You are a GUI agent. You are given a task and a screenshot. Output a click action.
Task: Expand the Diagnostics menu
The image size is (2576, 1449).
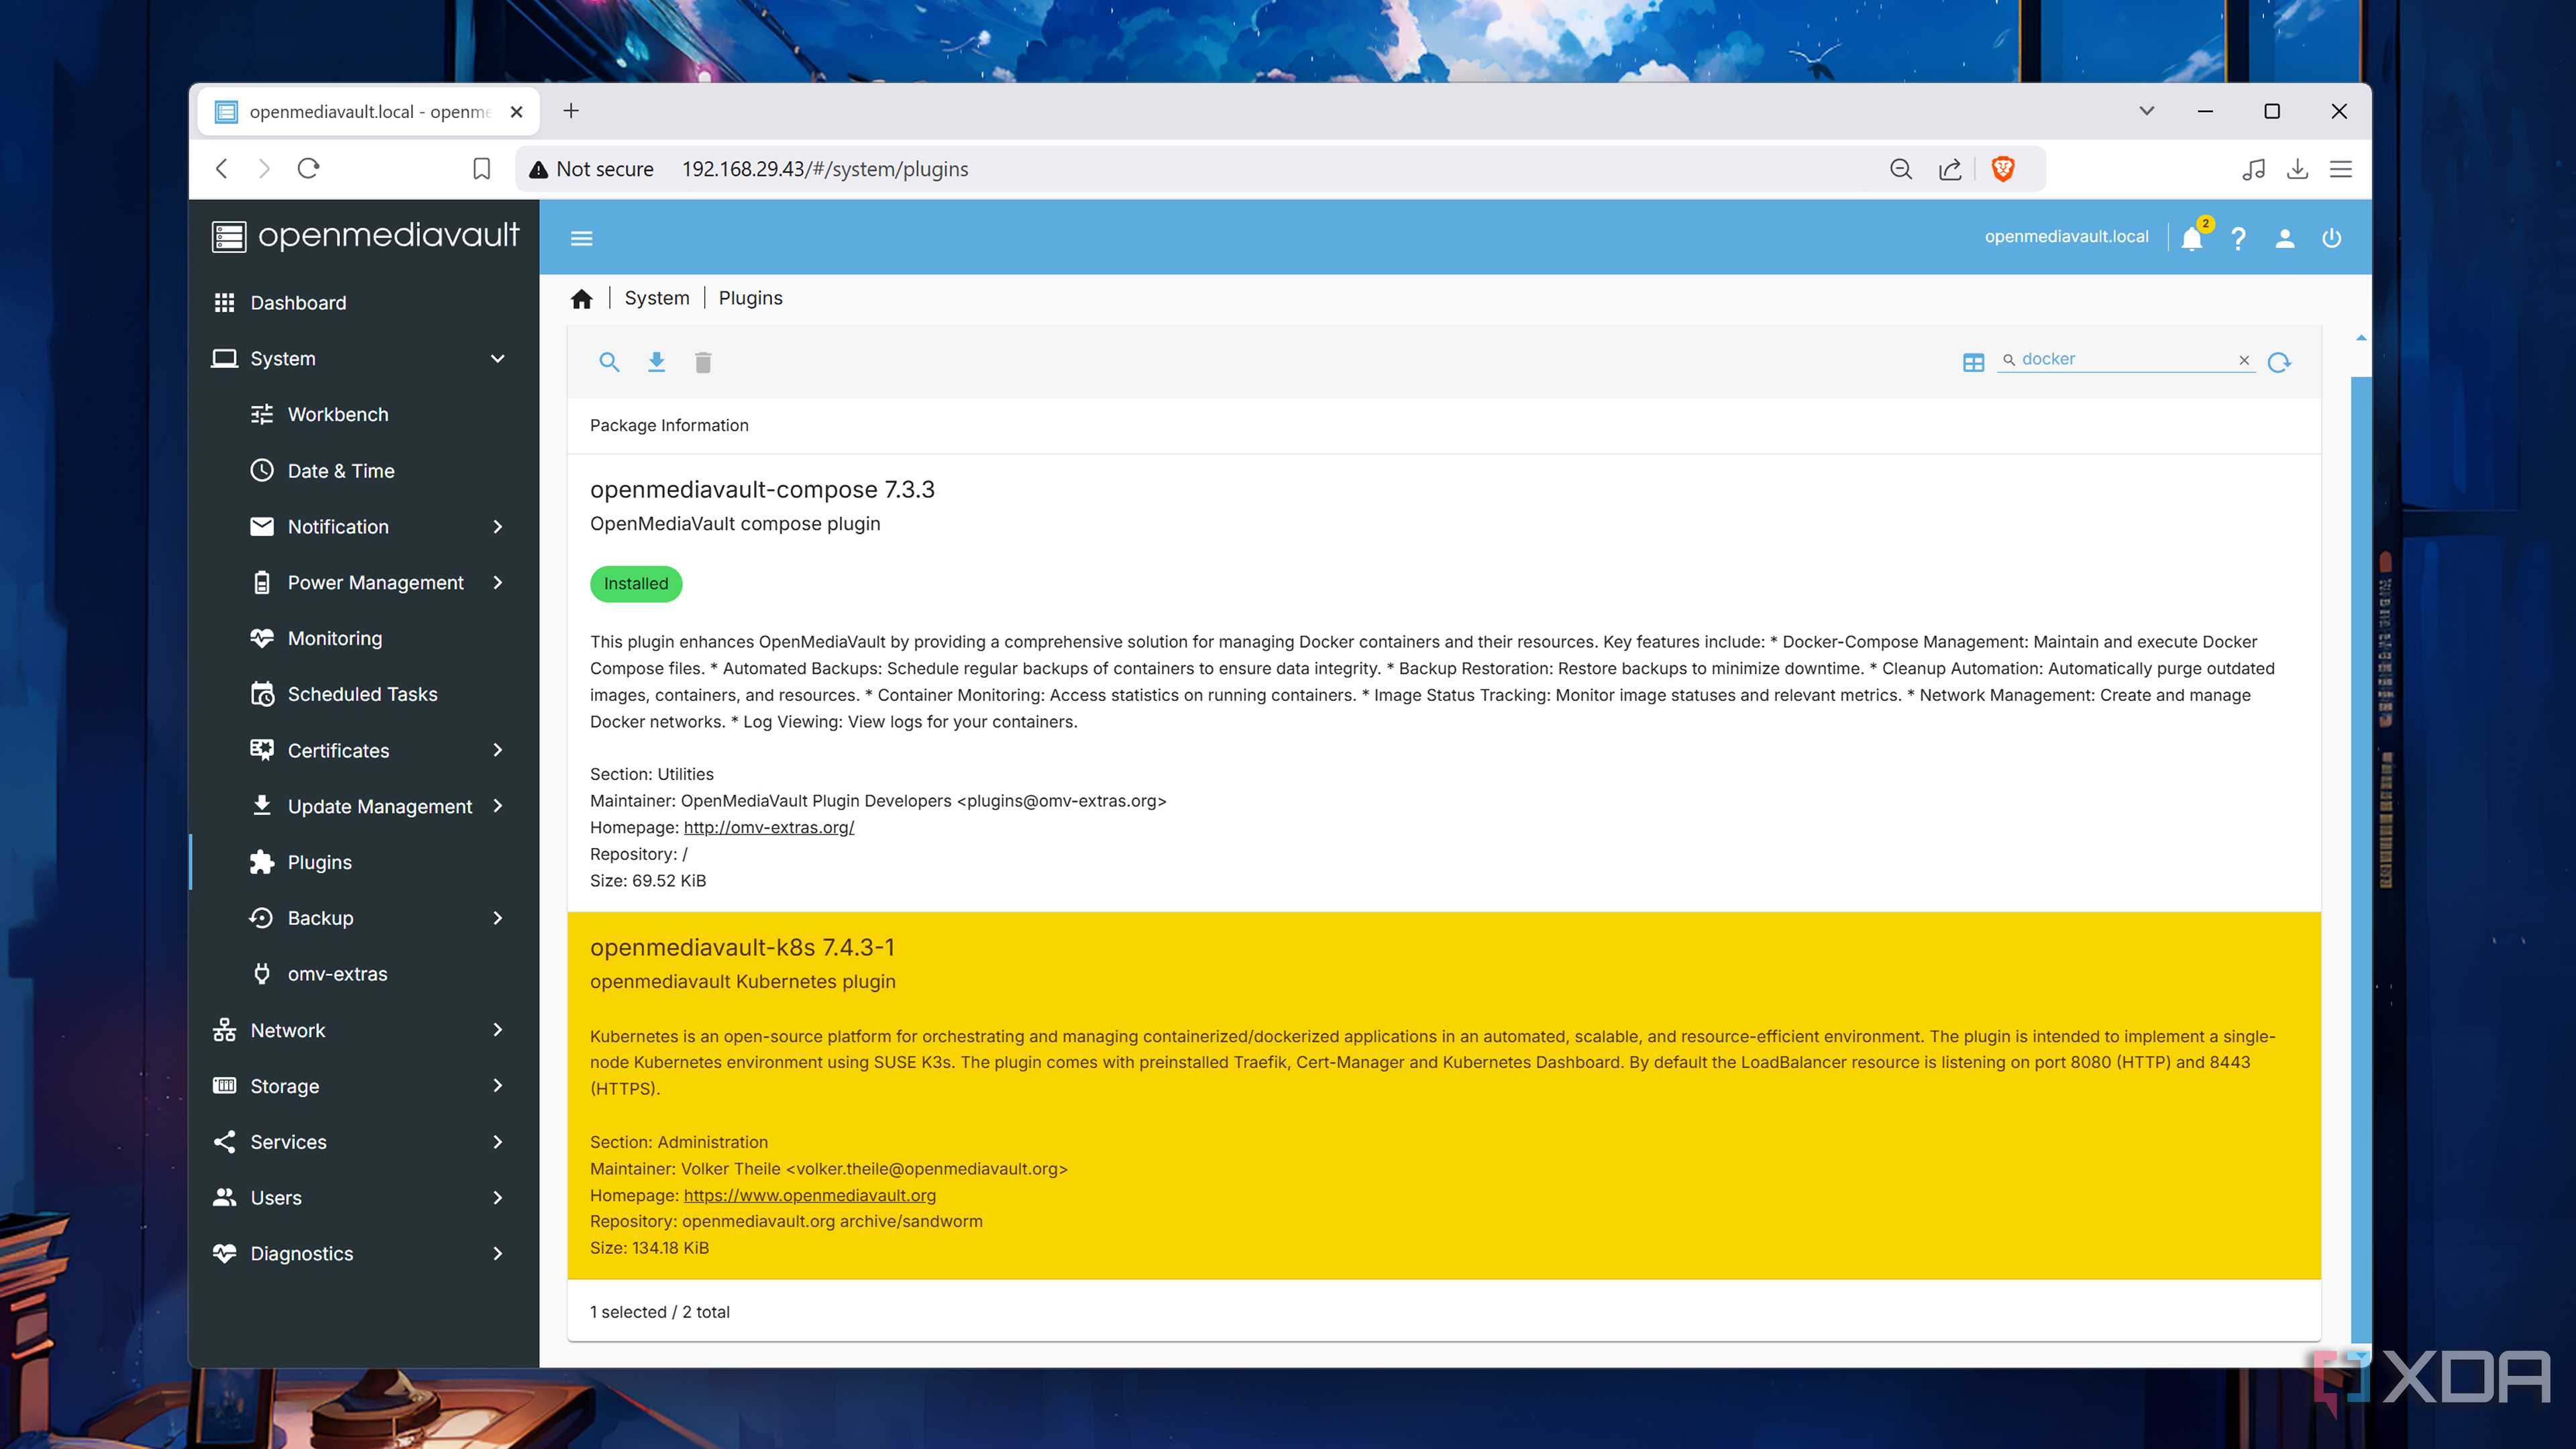364,1254
